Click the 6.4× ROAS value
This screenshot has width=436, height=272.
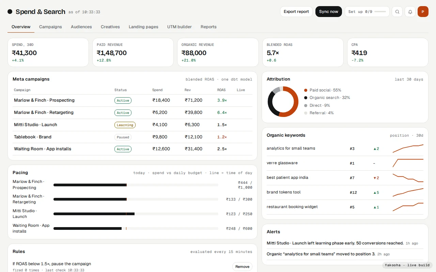click(x=222, y=113)
